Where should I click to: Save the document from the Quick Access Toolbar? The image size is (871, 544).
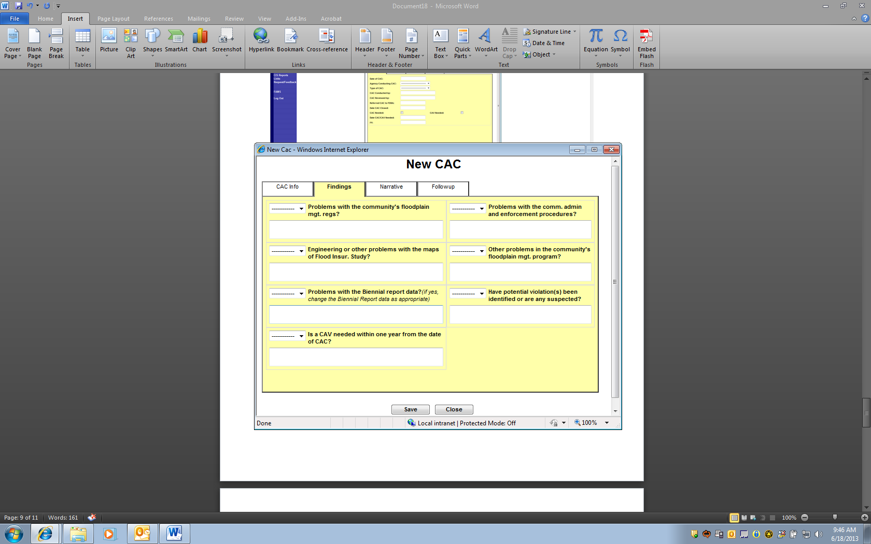tap(19, 6)
